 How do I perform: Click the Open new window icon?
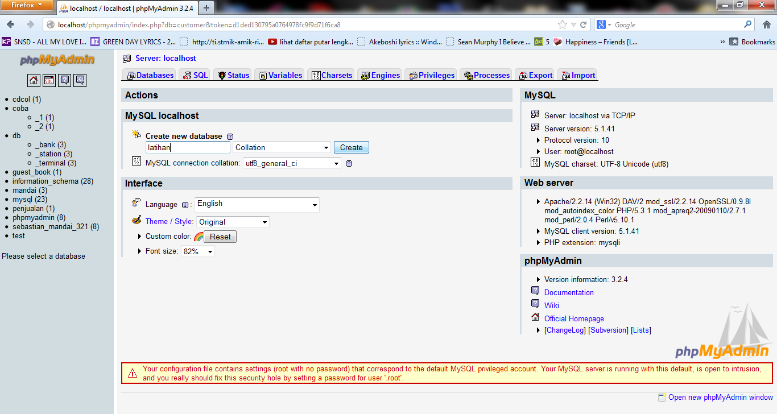[662, 397]
